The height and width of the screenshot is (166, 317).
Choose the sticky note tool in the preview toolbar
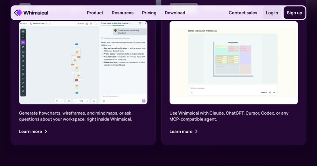click(23, 57)
